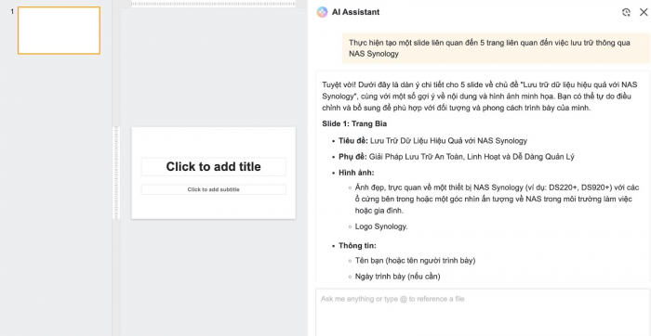Focus the 'Ask me anything' chat input box
The width and height of the screenshot is (651, 336).
(x=483, y=312)
